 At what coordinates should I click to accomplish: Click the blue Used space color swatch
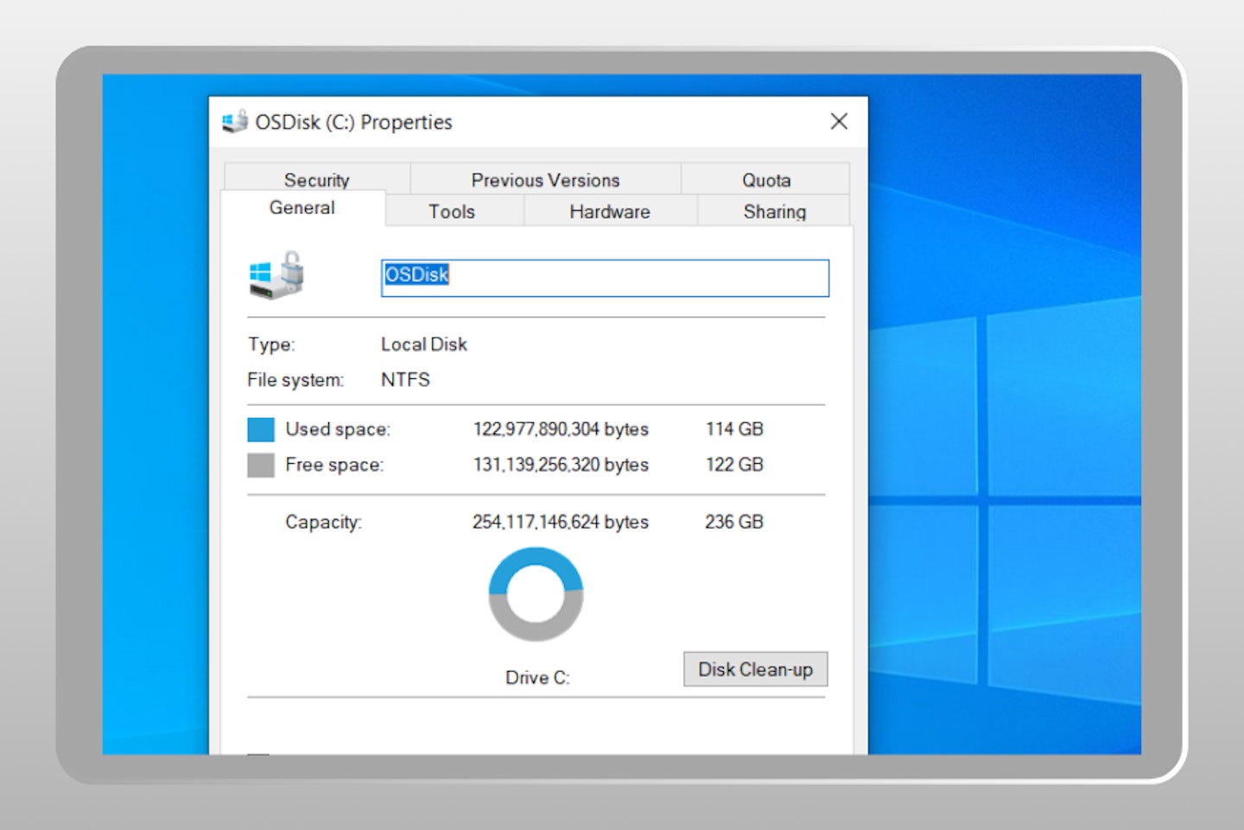261,429
